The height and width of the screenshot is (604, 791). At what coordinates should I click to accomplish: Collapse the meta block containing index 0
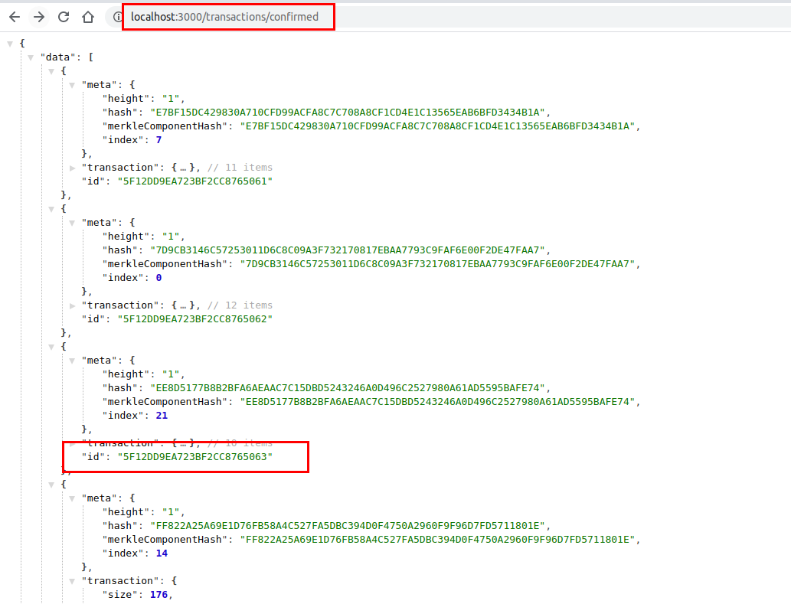72,223
